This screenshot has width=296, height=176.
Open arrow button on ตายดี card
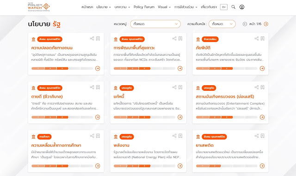coord(98,117)
